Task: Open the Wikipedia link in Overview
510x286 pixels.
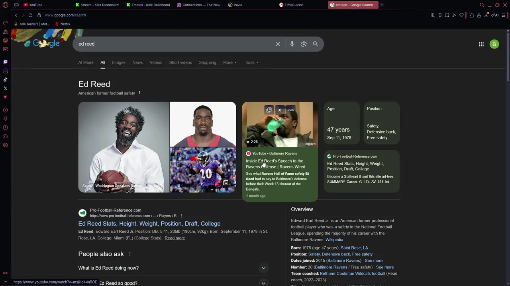Action: 334,240
